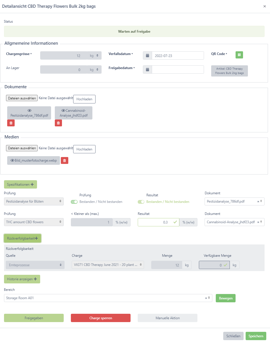Viewport: 270px width, 343px height.
Task: Expand the Spezifikationen section
Action: 20,185
